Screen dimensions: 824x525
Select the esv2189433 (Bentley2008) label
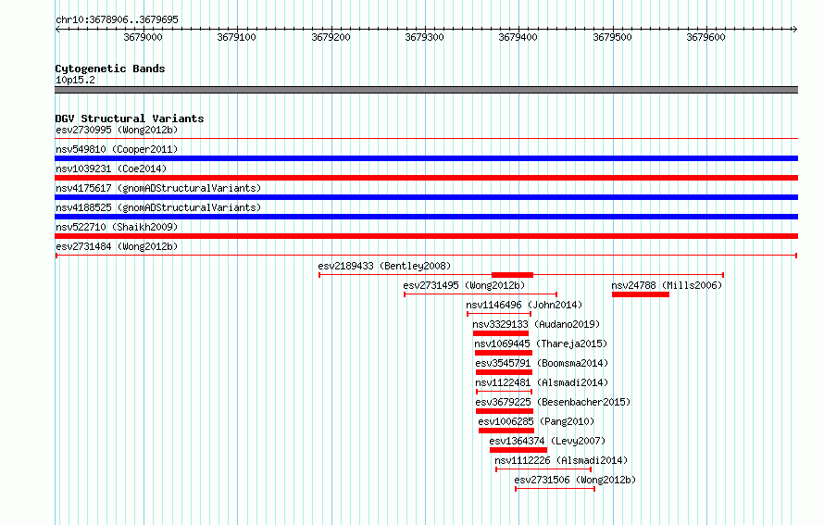[384, 266]
